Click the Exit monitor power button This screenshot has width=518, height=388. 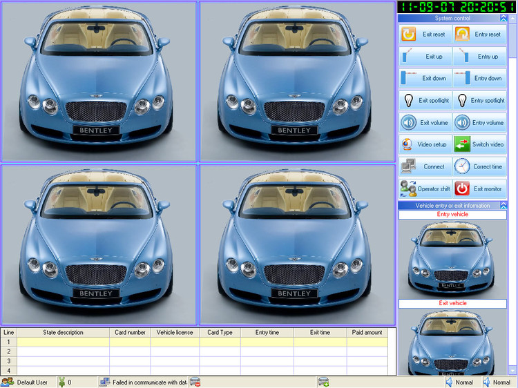click(479, 188)
